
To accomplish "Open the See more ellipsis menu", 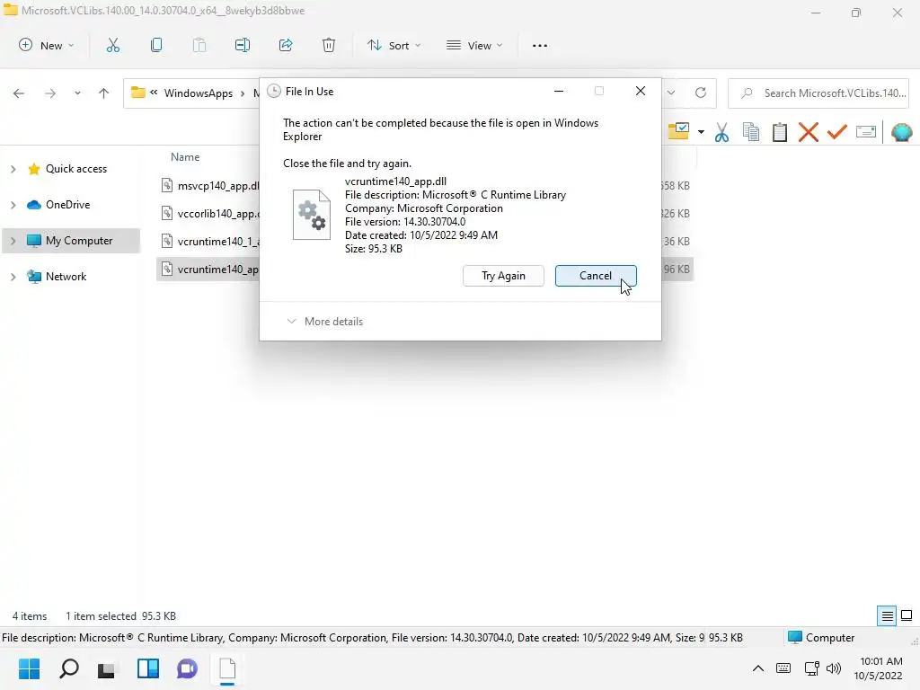I will 540,45.
